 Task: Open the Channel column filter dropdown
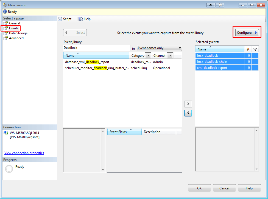[x=170, y=55]
